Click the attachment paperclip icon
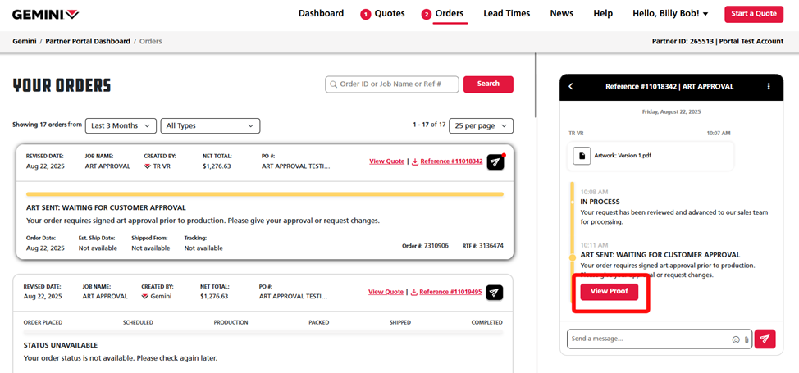The image size is (799, 373). (x=746, y=339)
